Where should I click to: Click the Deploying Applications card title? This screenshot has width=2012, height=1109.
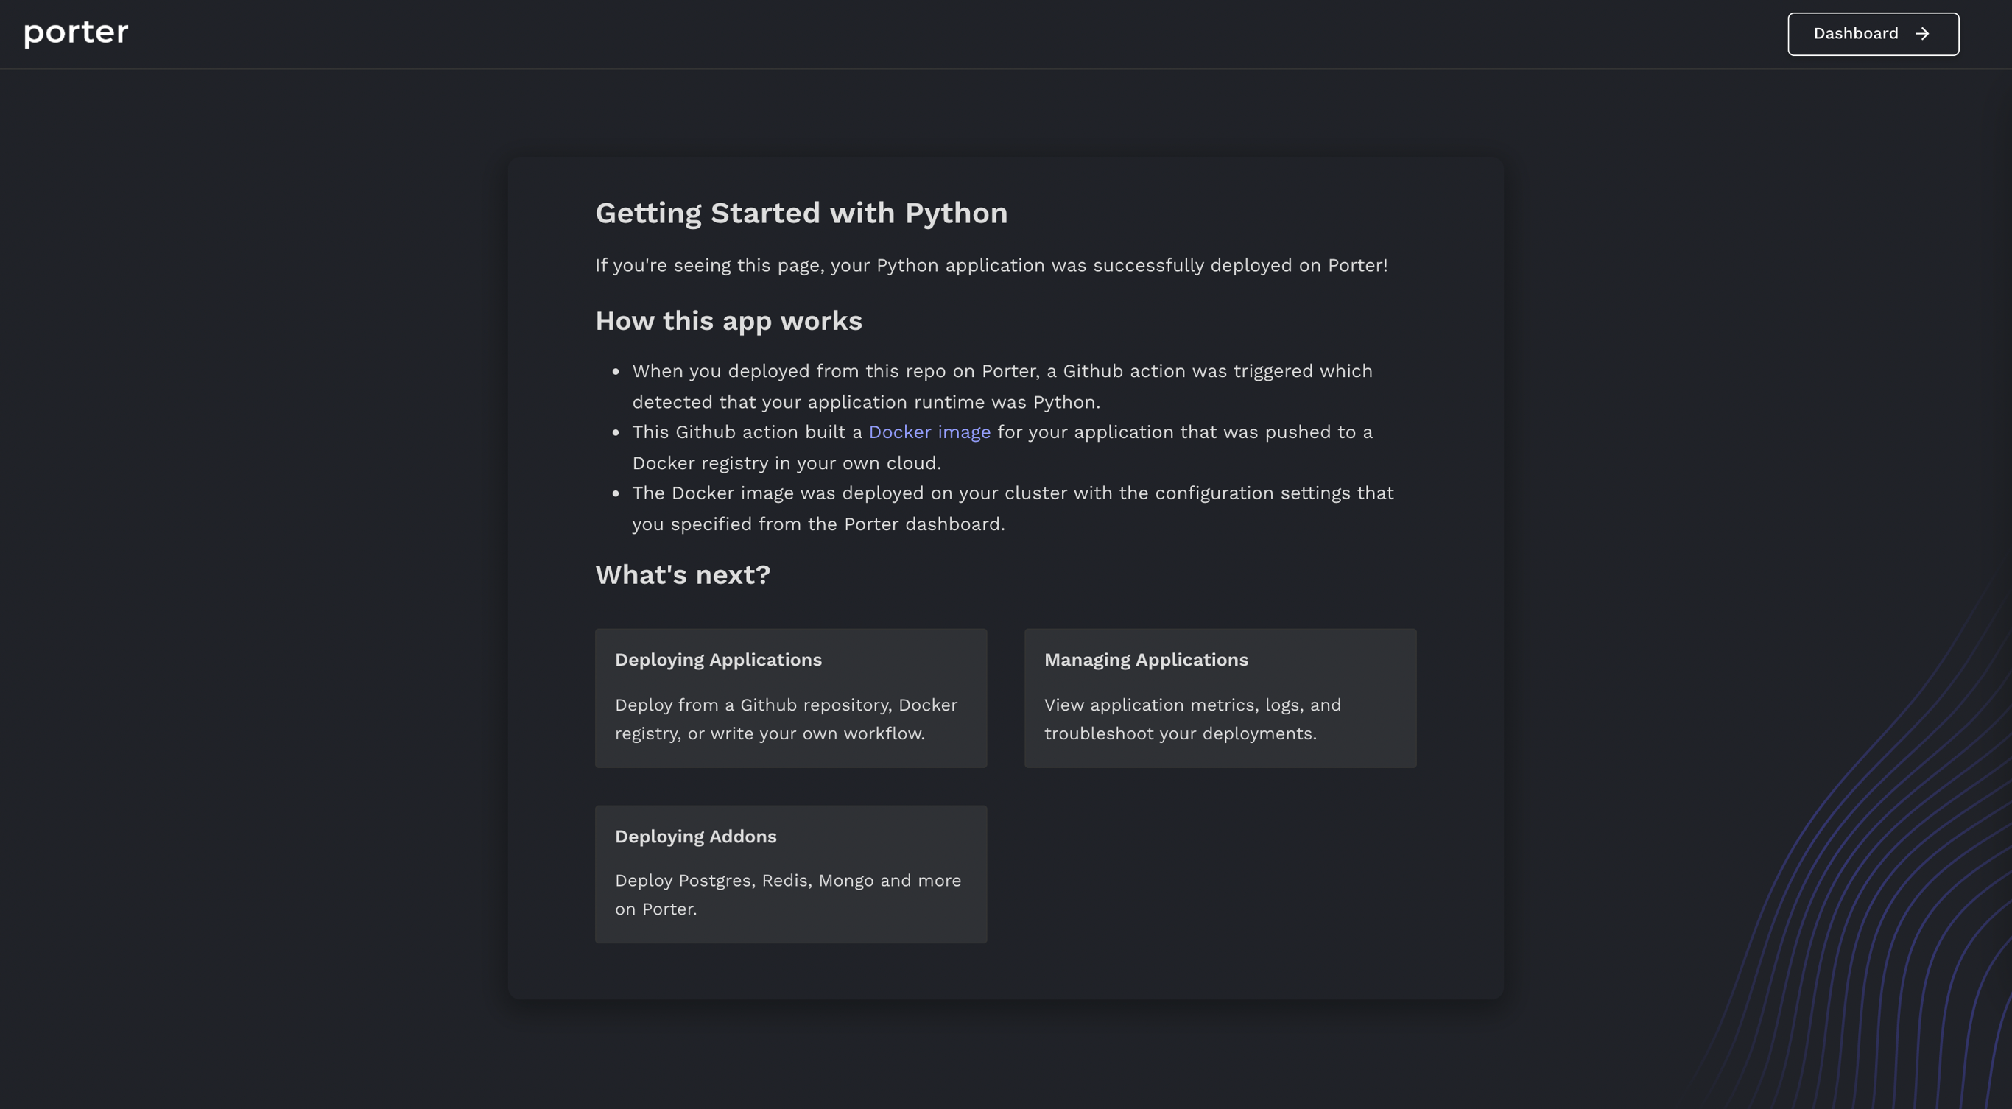coord(718,660)
